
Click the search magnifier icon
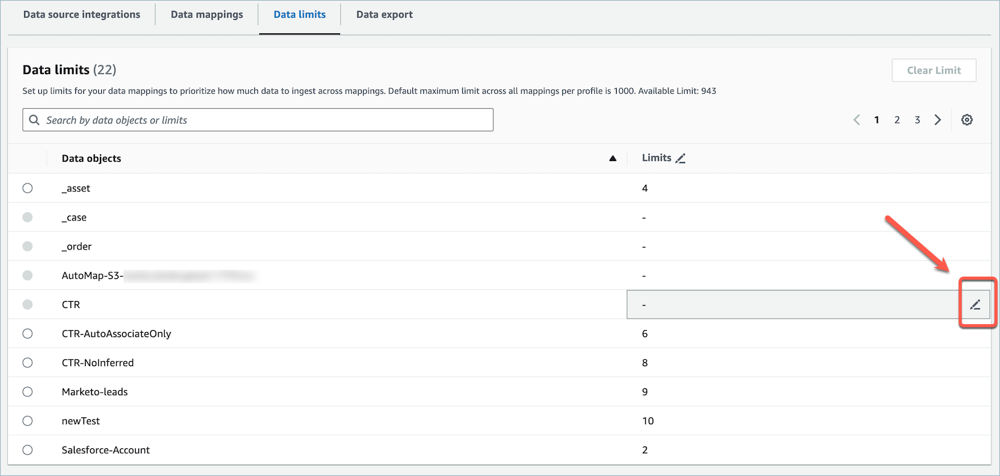(35, 120)
